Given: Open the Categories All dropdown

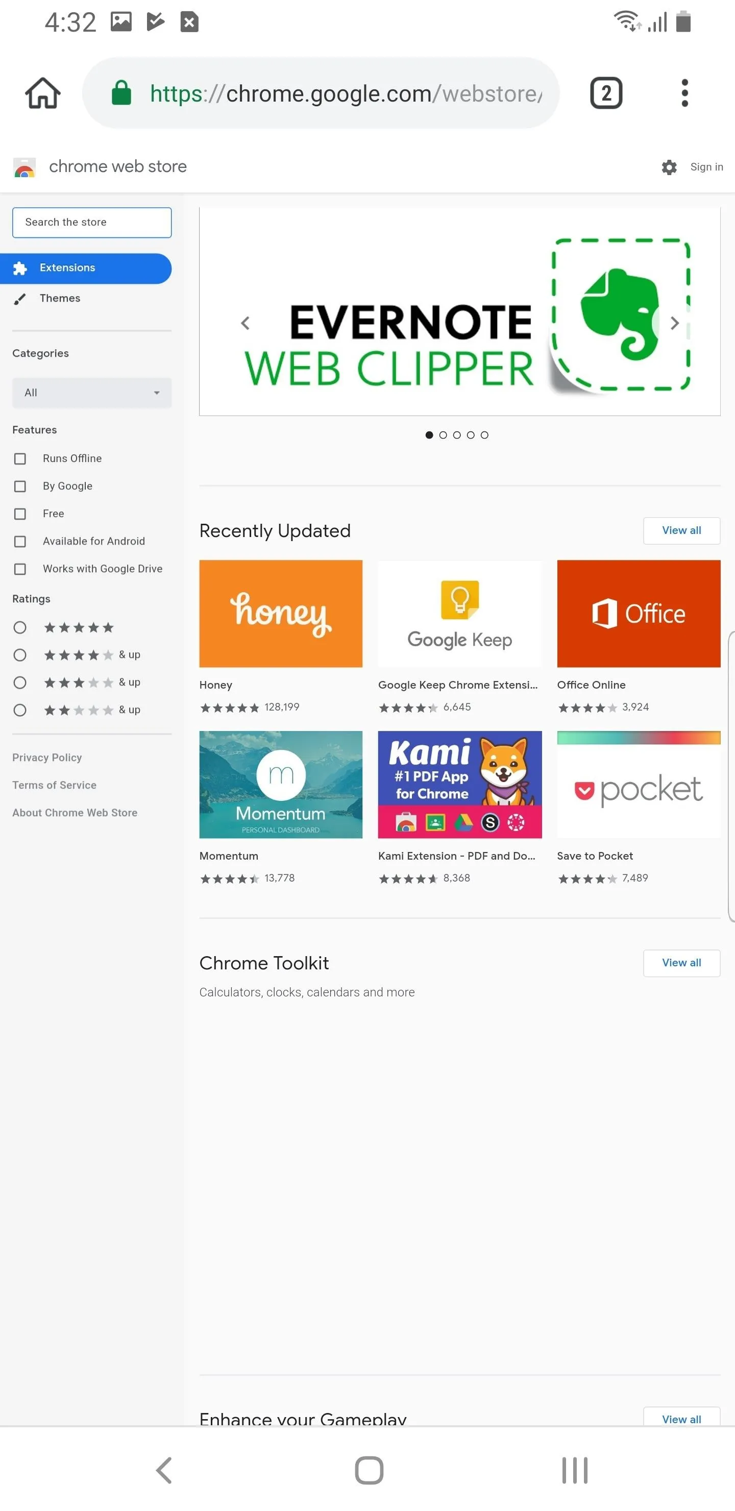Looking at the screenshot, I should [92, 393].
